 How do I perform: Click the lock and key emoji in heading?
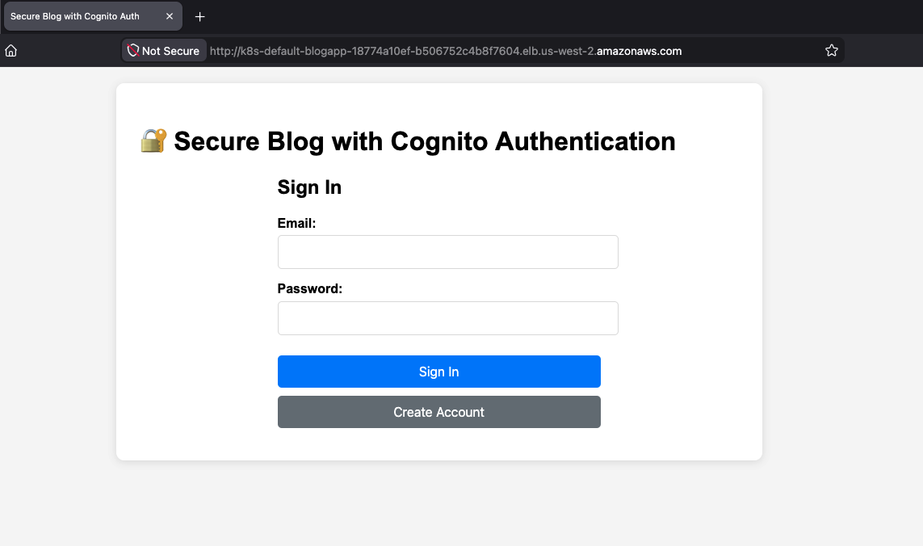(153, 141)
